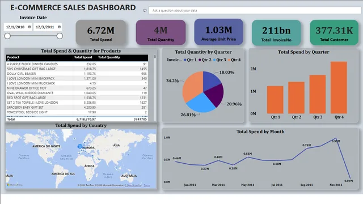363x204 pixels.
Task: Click the 0.07M end point on line chart
Action: click(x=350, y=178)
